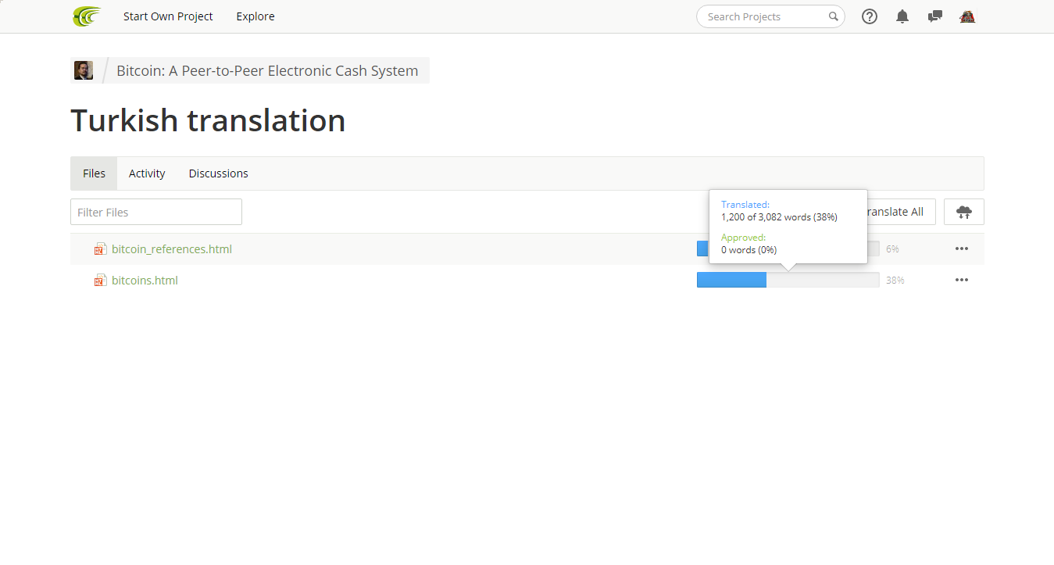Click "1,200 of 3,082 words (38%)" text
The width and height of the screenshot is (1054, 565).
pyautogui.click(x=779, y=217)
